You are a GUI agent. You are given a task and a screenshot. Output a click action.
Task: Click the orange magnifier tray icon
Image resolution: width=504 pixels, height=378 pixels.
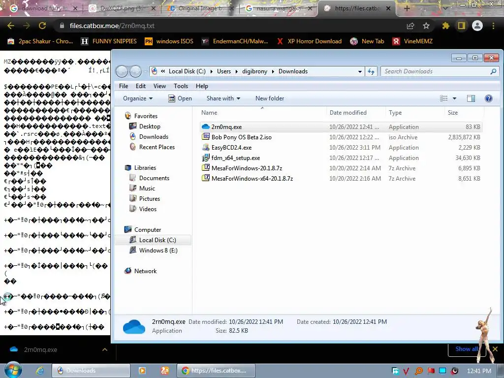(x=418, y=371)
